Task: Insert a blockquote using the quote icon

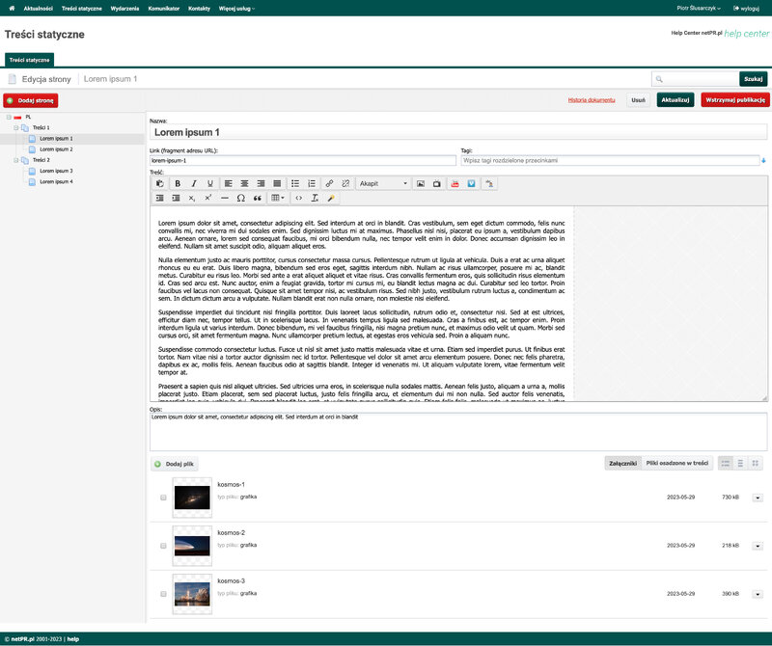Action: coord(258,198)
